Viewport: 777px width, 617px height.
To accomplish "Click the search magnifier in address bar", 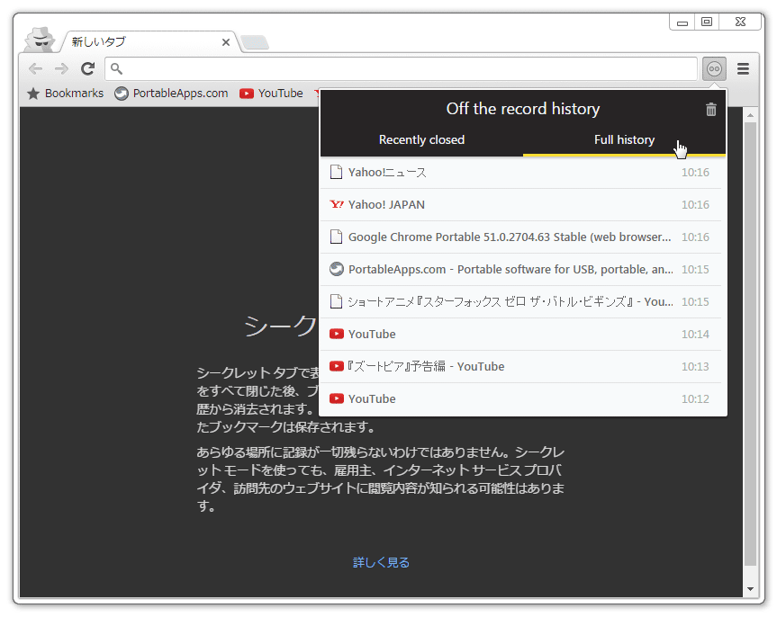I will click(x=116, y=68).
